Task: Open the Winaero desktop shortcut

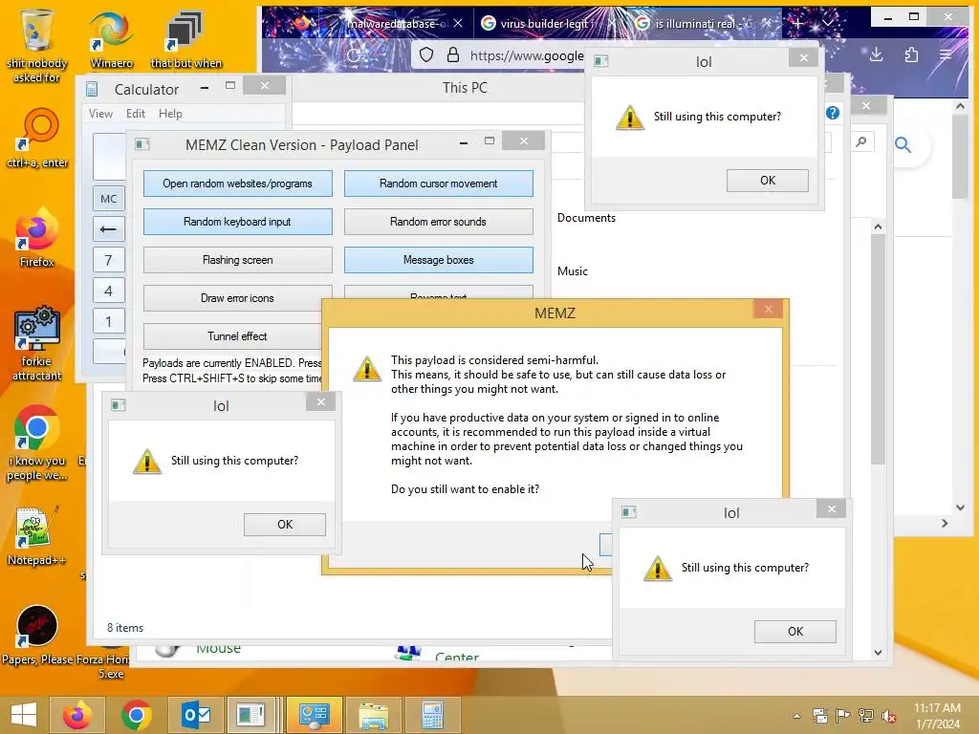Action: [112, 38]
